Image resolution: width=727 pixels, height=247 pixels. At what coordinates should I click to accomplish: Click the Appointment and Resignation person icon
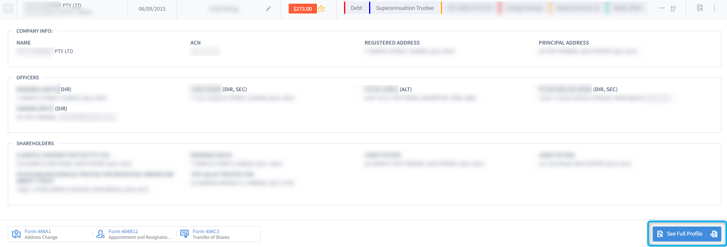tap(100, 234)
